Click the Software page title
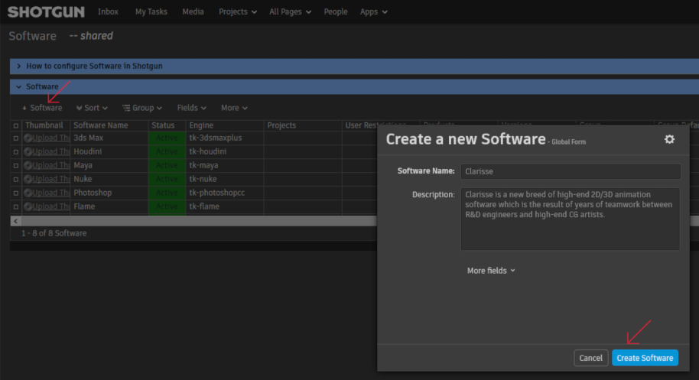 click(x=33, y=36)
